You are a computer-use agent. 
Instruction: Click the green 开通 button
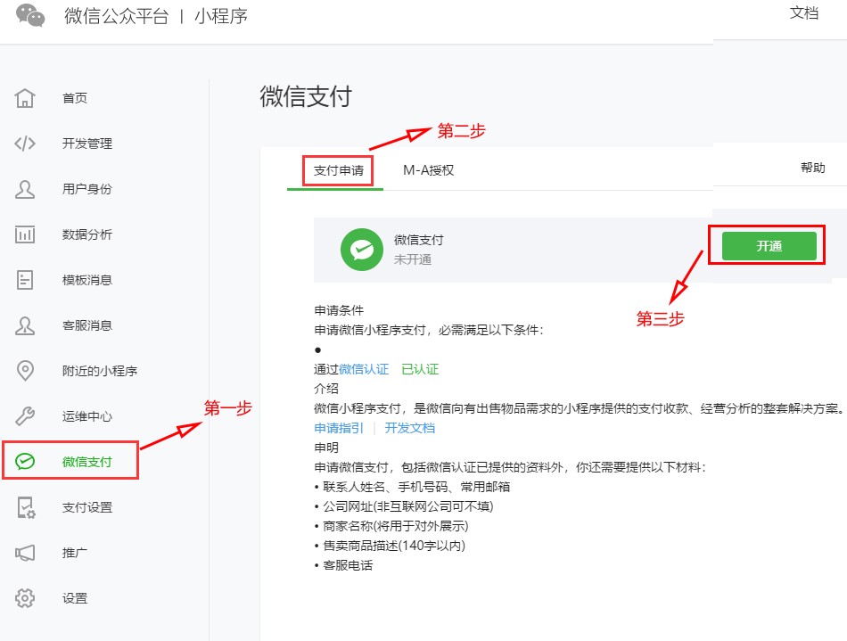(x=769, y=246)
